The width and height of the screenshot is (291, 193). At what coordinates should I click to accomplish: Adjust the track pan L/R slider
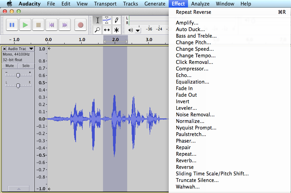pyautogui.click(x=18, y=86)
